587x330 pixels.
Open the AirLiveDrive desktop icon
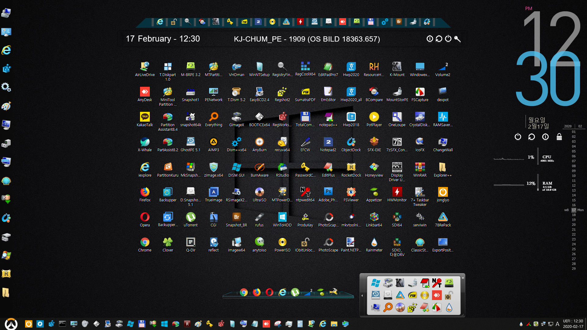(145, 69)
